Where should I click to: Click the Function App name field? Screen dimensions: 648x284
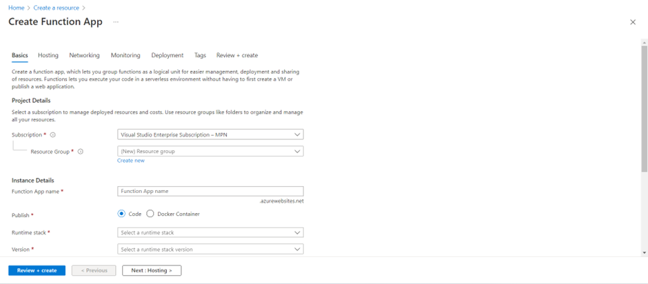tap(210, 191)
